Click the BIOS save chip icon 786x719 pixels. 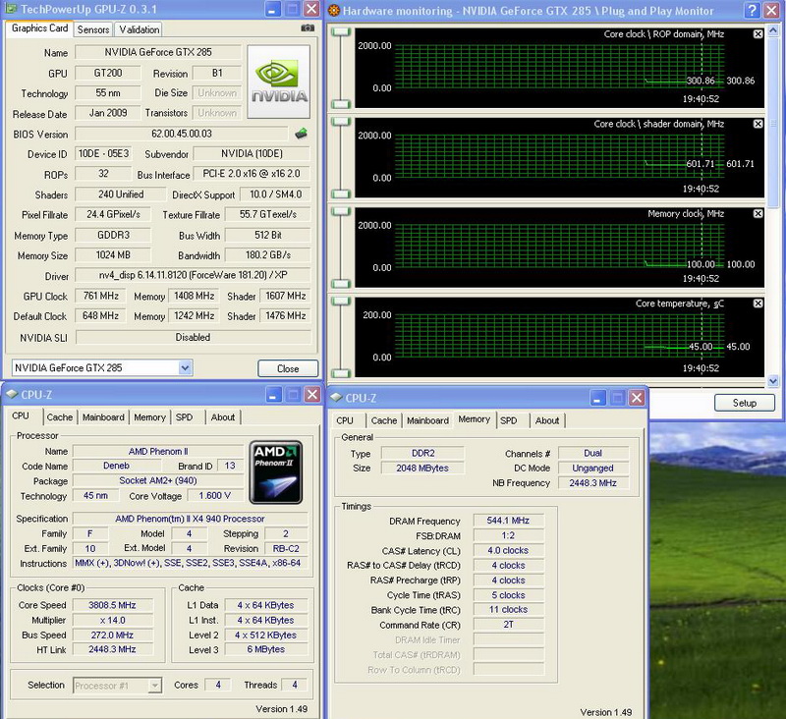(x=300, y=134)
